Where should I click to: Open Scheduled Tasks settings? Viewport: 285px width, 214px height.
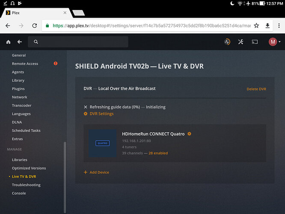coord(26,131)
